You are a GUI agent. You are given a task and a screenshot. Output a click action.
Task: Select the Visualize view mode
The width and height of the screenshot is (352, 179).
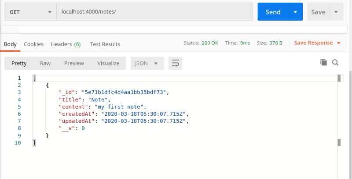(108, 63)
